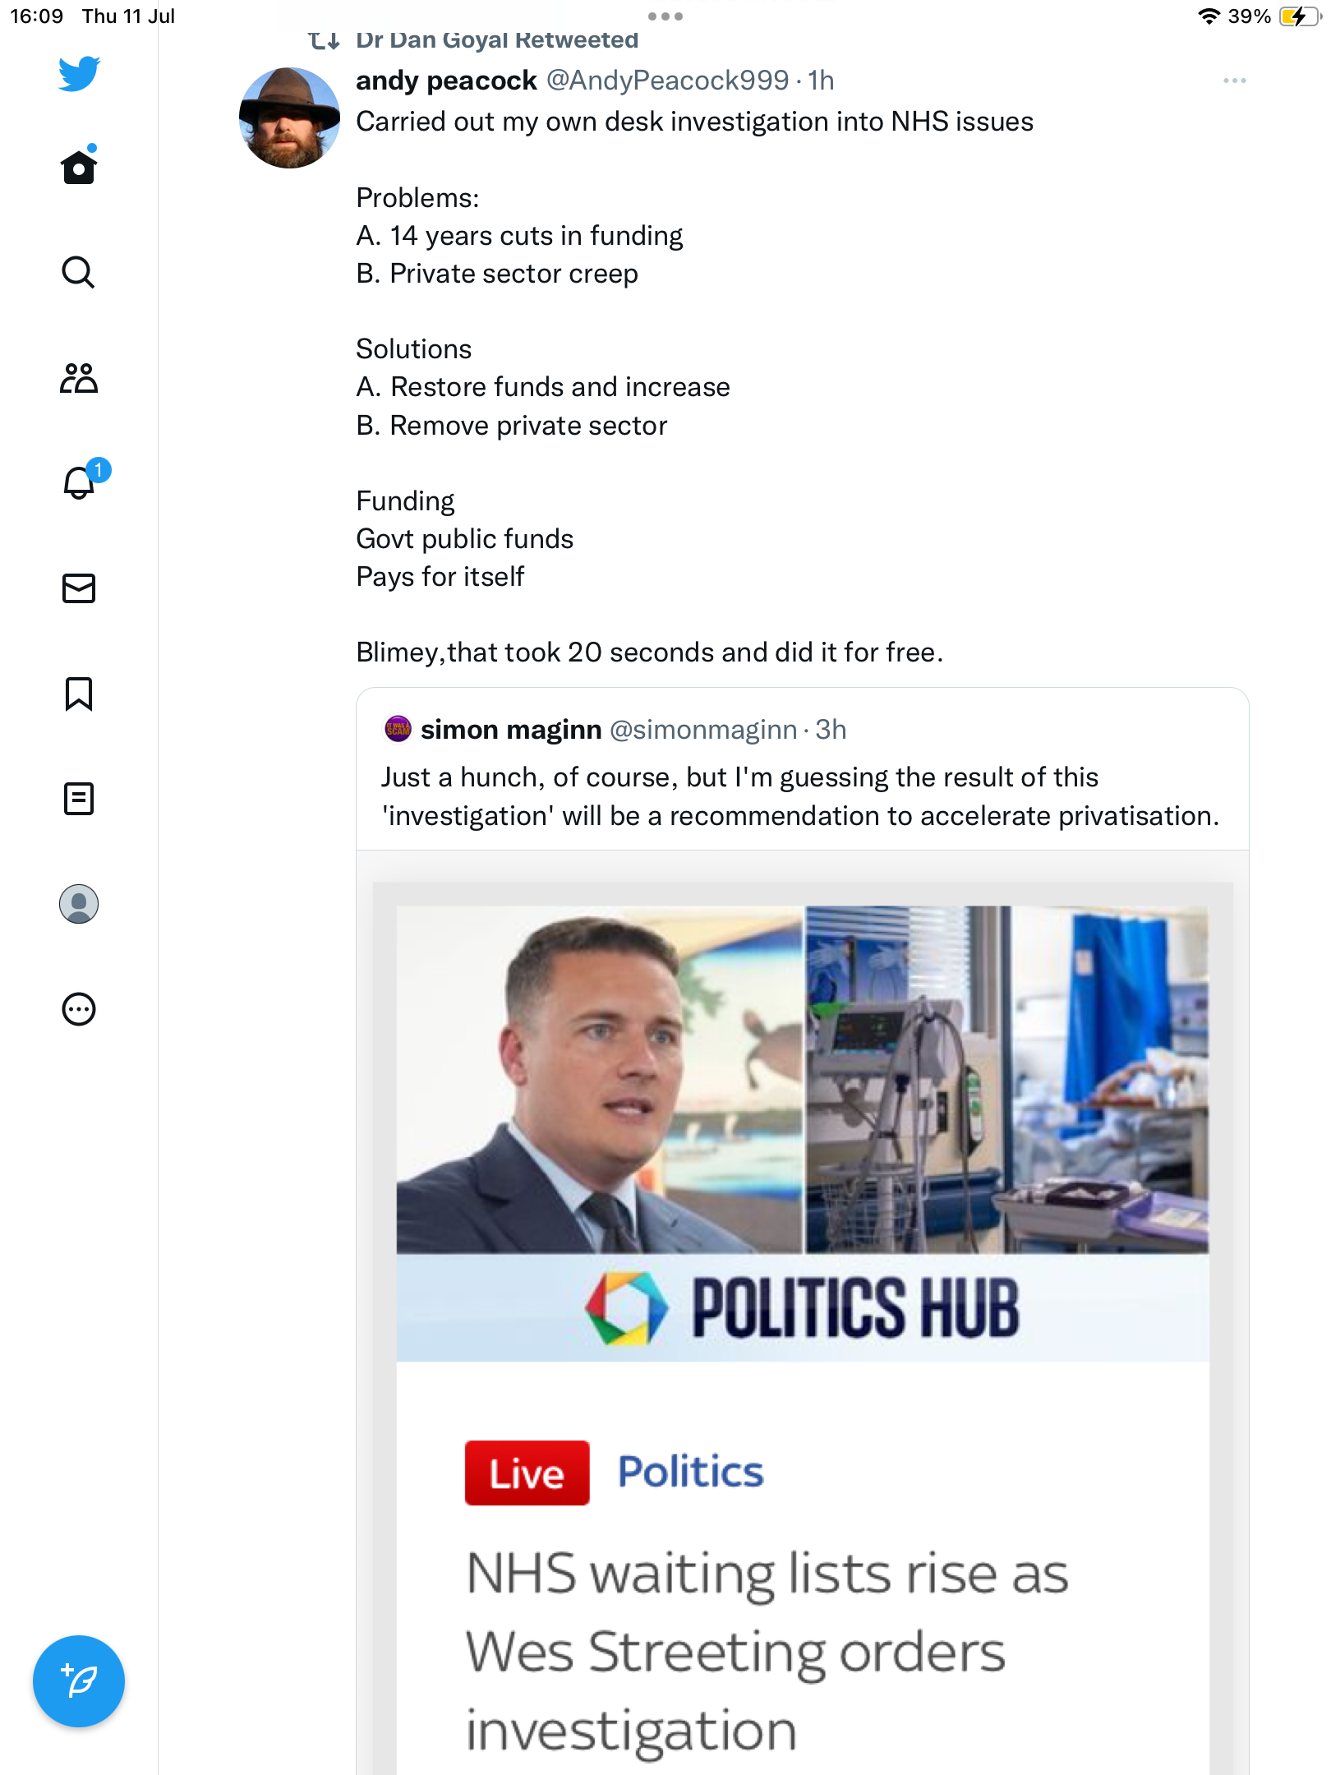Open Notifications bell with badge
Viewport: 1331px width, 1775px height.
tap(80, 482)
